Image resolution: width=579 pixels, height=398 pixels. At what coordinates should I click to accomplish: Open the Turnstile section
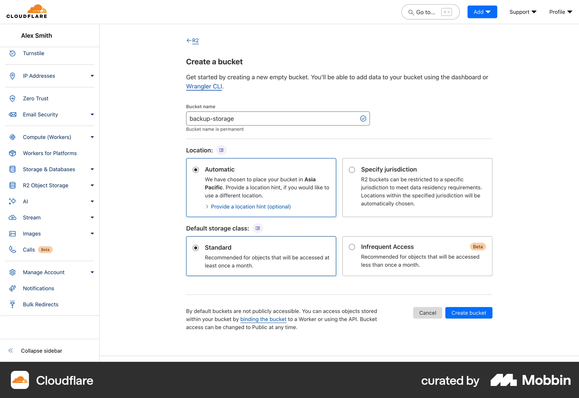pyautogui.click(x=33, y=53)
